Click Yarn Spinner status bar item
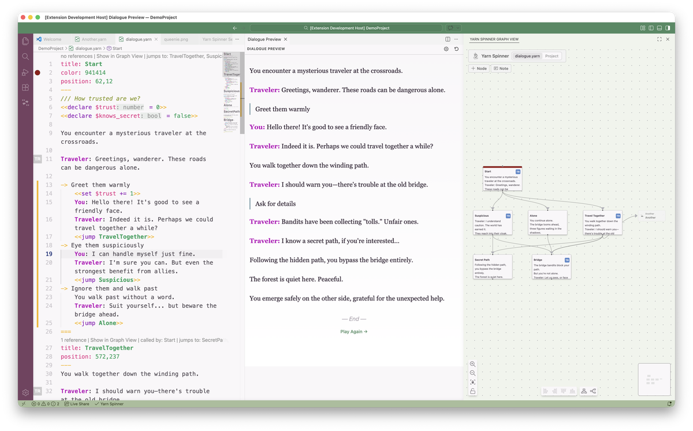Viewport: 693px width, 431px height. pos(109,404)
